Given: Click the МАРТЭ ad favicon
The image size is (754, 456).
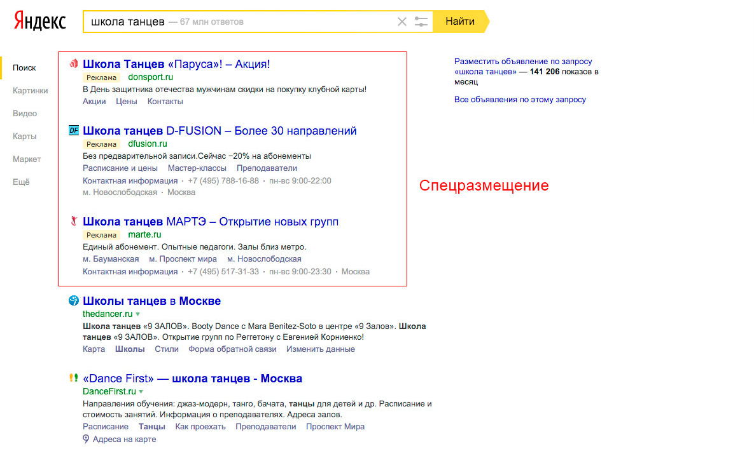Looking at the screenshot, I should point(74,222).
